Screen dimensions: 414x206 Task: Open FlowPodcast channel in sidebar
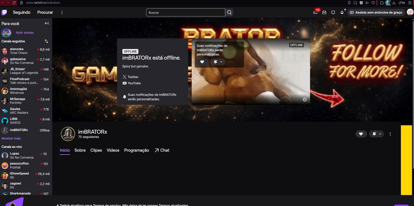coord(26,81)
